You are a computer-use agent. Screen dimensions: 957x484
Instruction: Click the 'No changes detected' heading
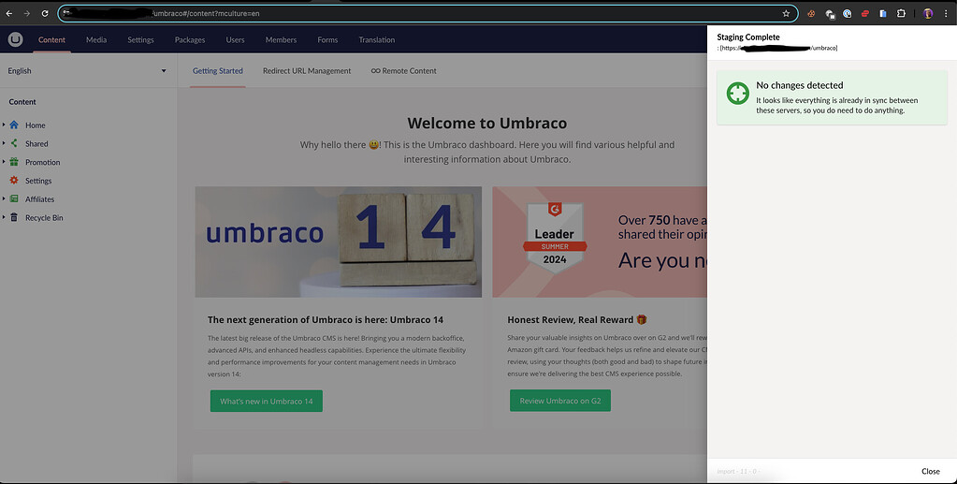(x=800, y=85)
